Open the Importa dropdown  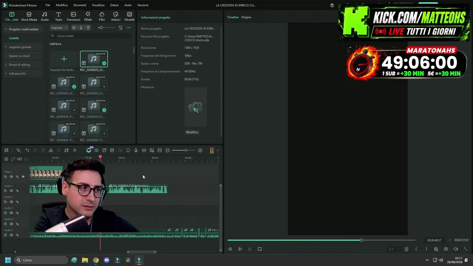point(59,28)
